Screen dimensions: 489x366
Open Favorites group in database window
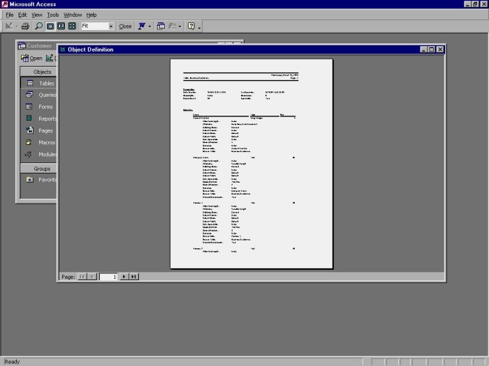pyautogui.click(x=46, y=179)
